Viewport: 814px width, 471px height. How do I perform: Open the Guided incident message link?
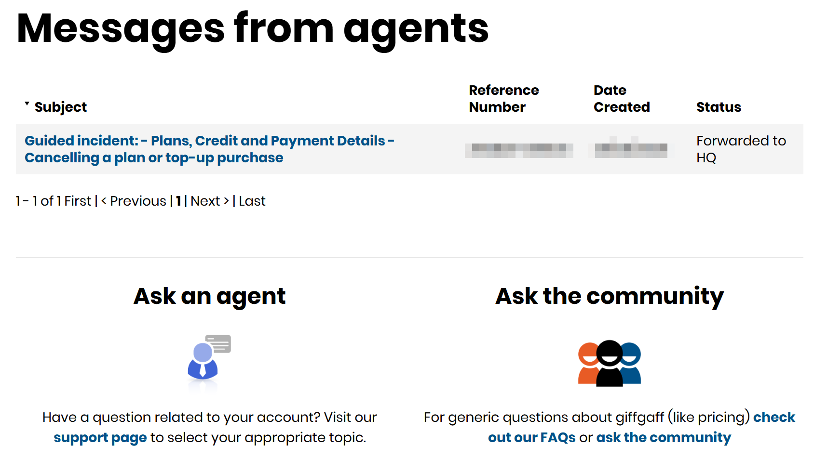tap(209, 149)
